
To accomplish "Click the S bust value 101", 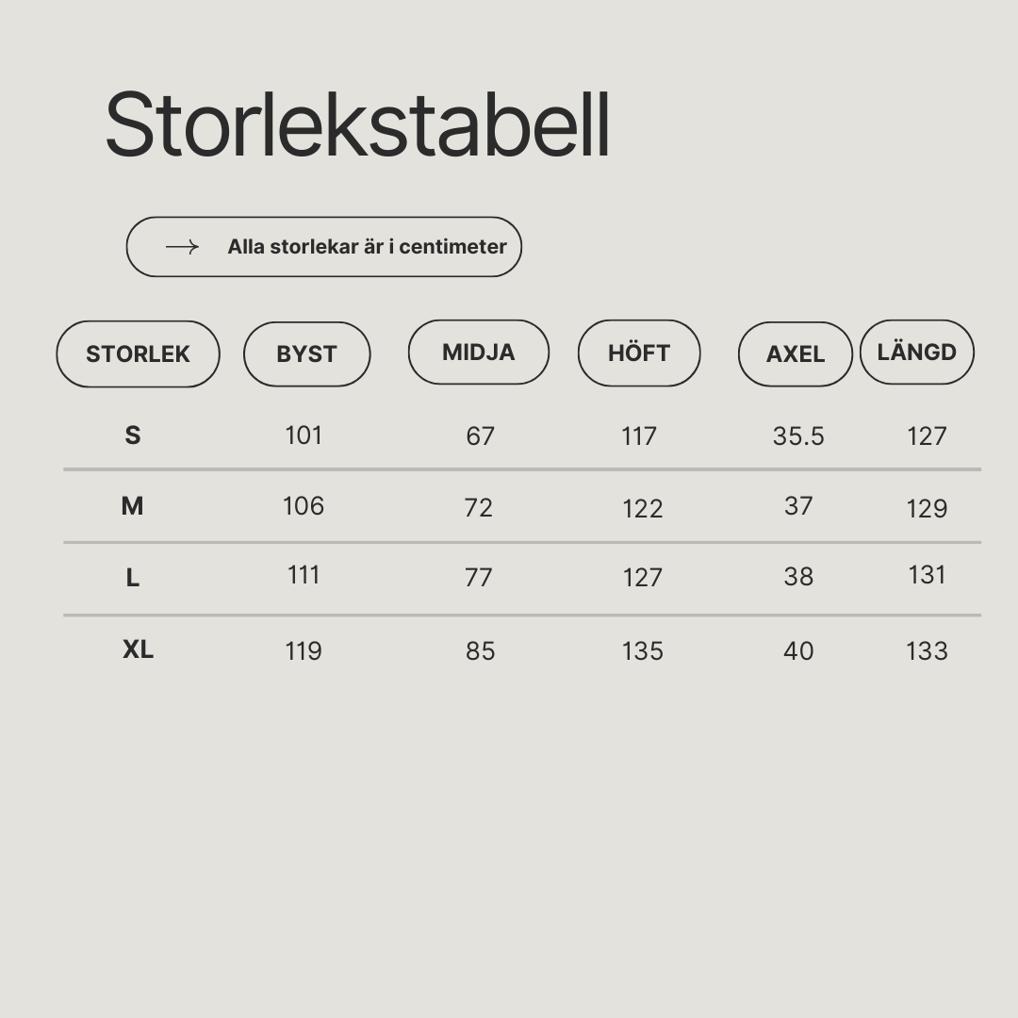I will (304, 435).
